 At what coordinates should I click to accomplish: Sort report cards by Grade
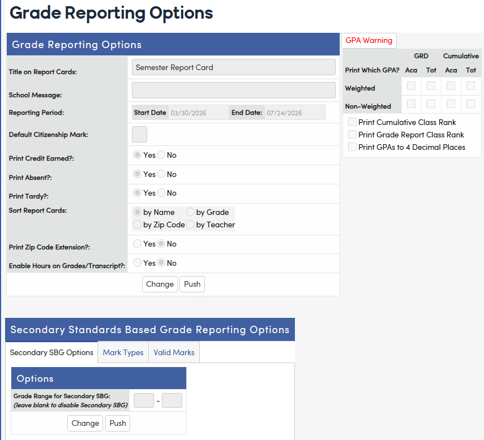pyautogui.click(x=190, y=212)
